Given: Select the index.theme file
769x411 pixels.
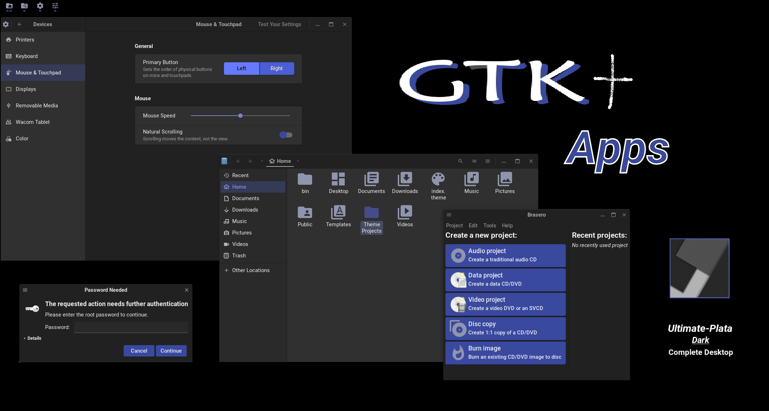Looking at the screenshot, I should [x=438, y=186].
